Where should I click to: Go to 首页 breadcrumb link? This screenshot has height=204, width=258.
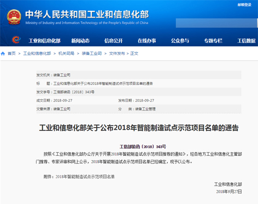click(11, 54)
